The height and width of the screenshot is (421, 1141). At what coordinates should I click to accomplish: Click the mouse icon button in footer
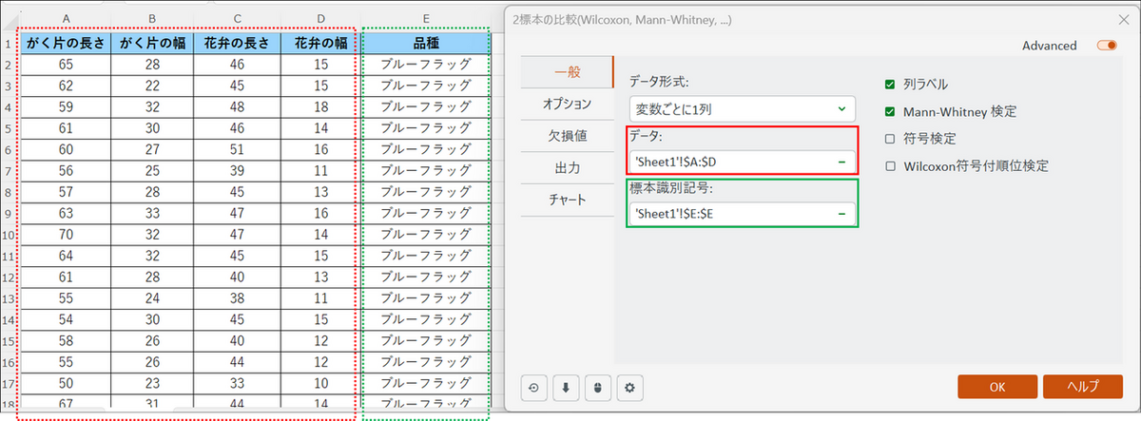(x=597, y=388)
